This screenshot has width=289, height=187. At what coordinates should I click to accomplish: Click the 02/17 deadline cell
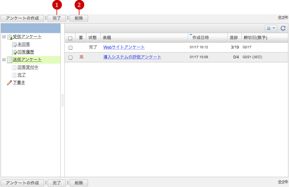click(247, 47)
